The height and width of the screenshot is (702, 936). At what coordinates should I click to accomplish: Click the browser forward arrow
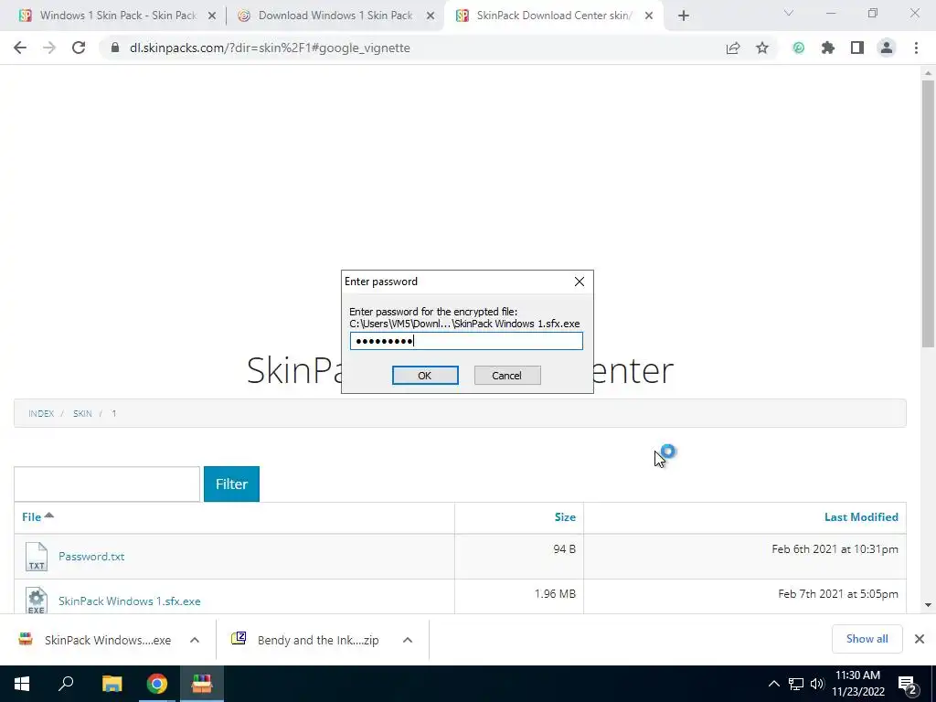tap(49, 48)
